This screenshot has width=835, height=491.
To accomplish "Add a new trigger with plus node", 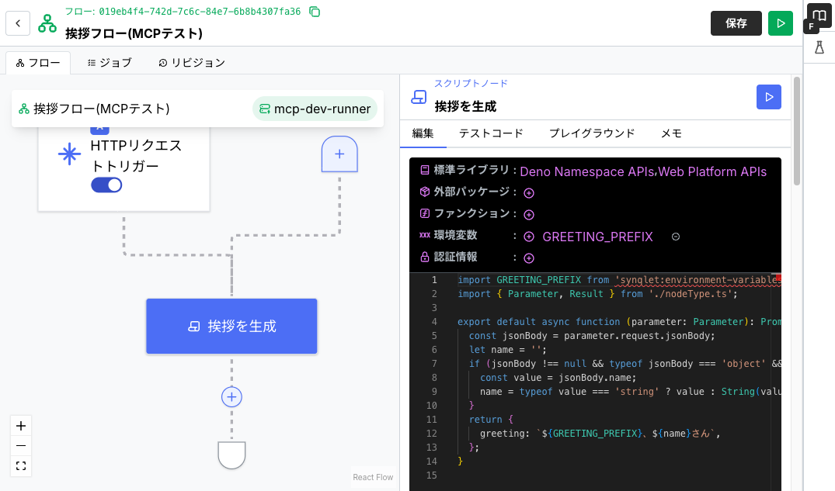I will point(339,154).
